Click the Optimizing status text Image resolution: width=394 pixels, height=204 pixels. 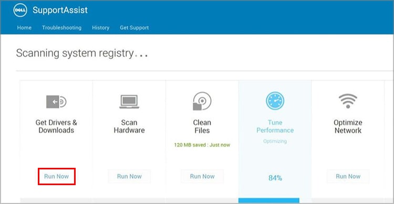(x=275, y=141)
